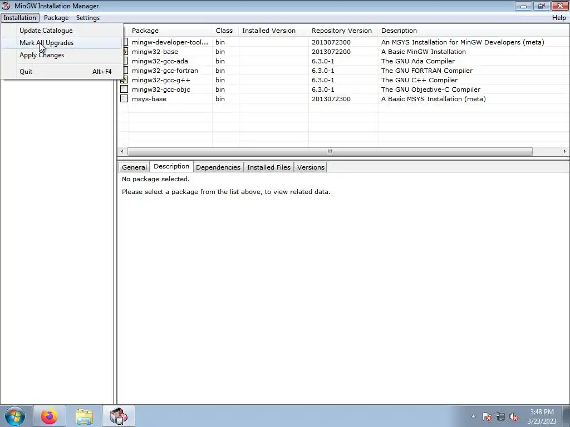The image size is (570, 427).
Task: Click the MinGW title bar app icon
Action: pyautogui.click(x=6, y=6)
